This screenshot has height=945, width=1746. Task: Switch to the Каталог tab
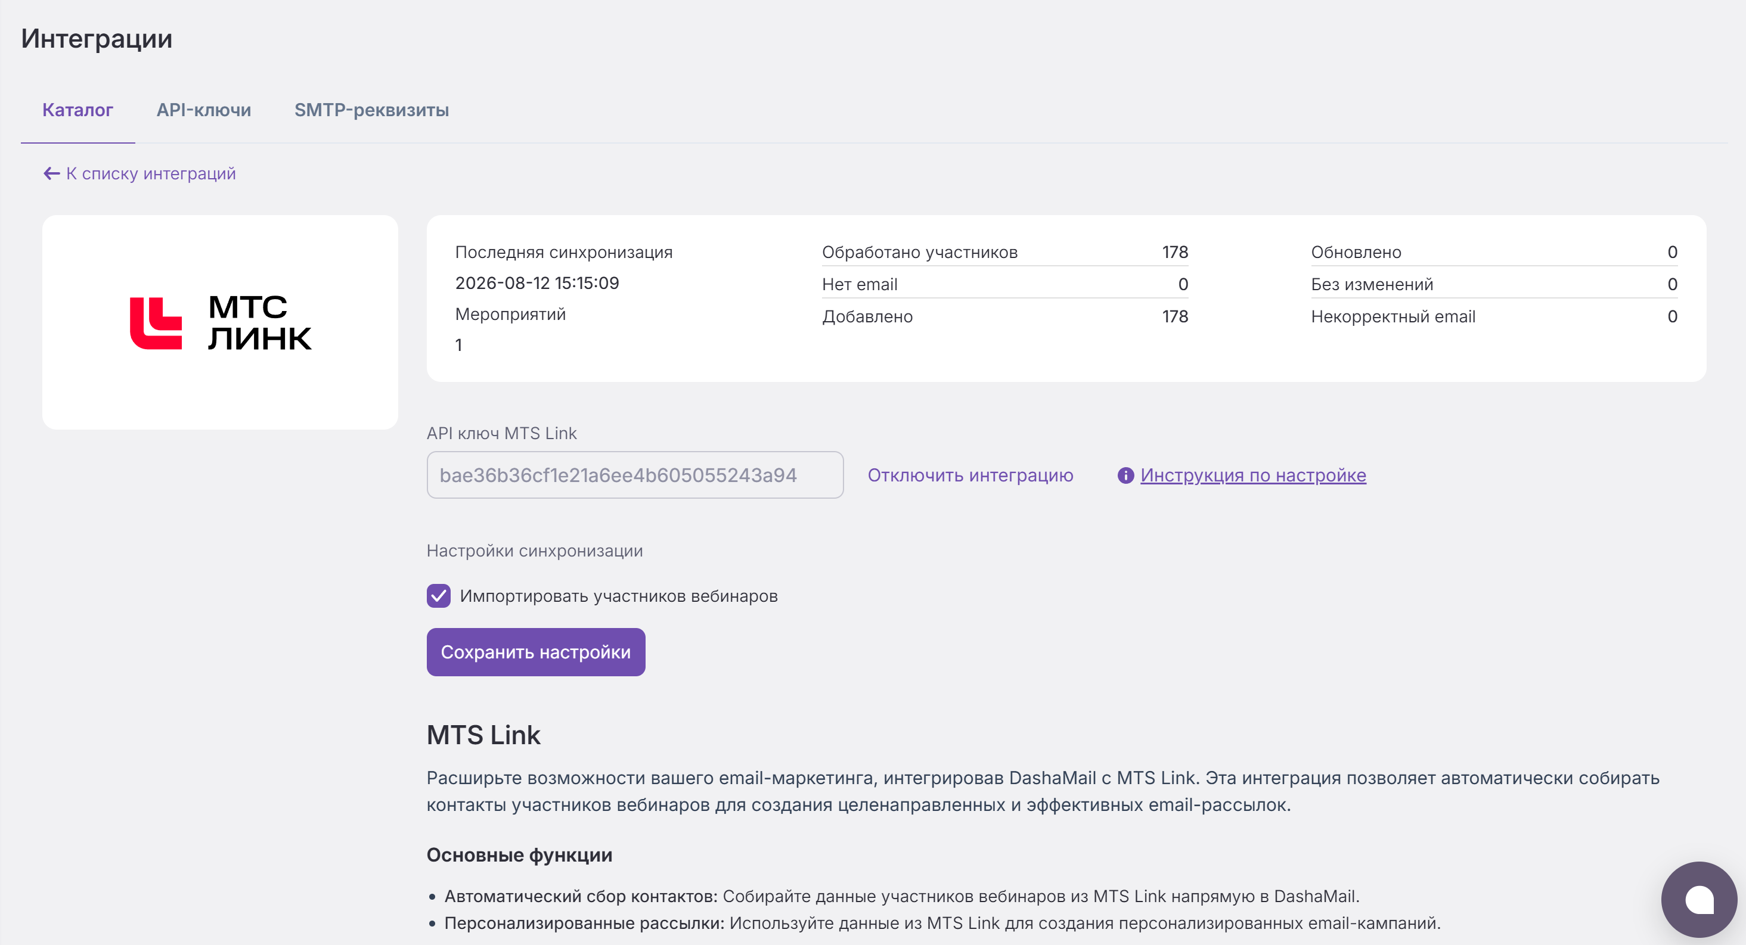(x=78, y=110)
